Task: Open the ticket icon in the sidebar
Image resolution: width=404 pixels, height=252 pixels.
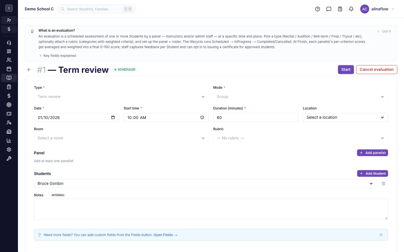Action: (x=9, y=114)
